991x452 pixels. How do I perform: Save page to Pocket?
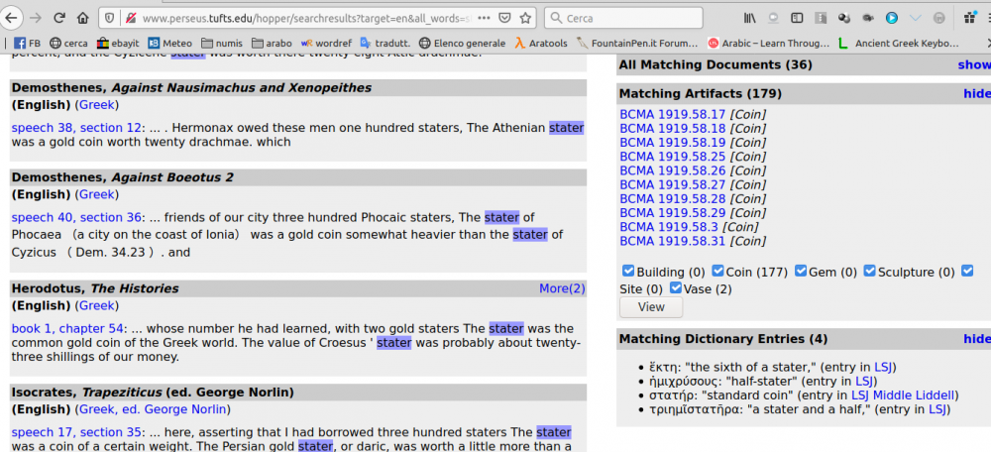point(504,18)
